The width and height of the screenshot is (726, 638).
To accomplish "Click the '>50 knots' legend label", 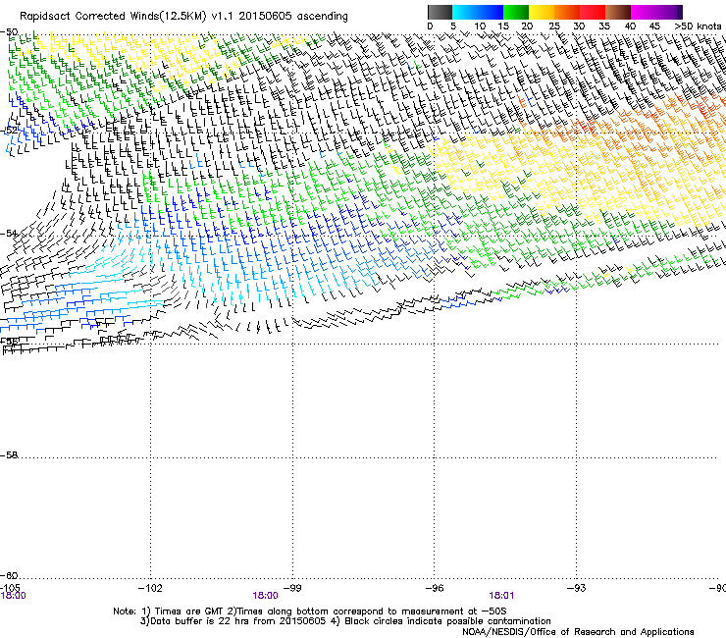I will point(698,27).
